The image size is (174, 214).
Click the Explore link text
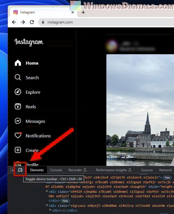click(x=33, y=92)
